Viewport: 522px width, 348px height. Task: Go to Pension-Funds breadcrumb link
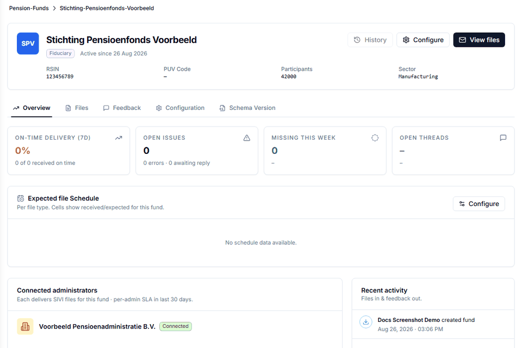[29, 8]
